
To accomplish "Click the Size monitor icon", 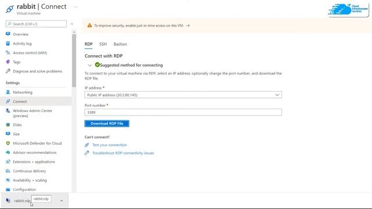I will coord(8,134).
